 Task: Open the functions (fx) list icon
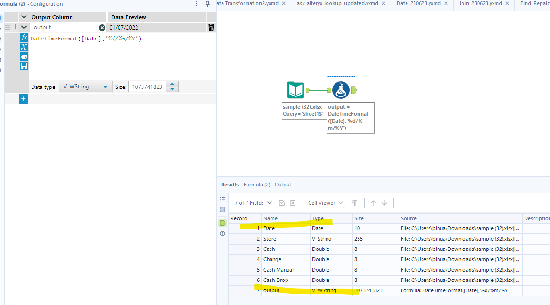24,38
